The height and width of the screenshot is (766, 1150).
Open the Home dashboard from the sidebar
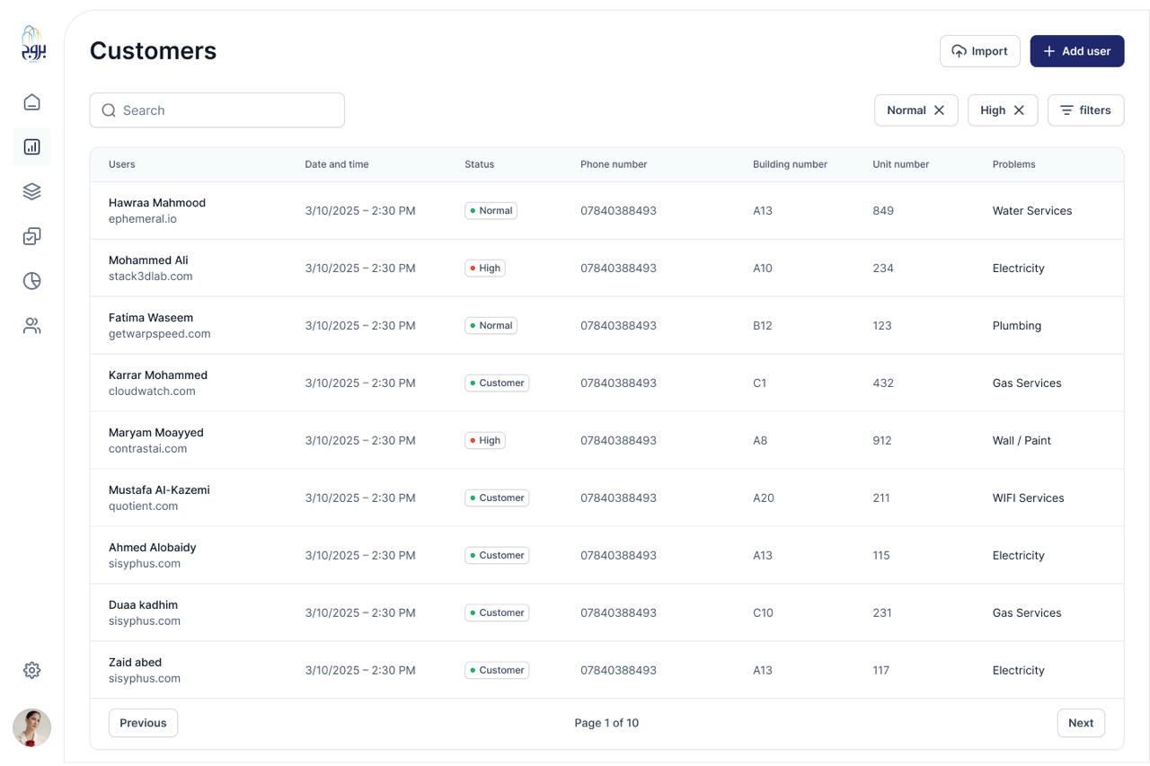click(x=31, y=101)
